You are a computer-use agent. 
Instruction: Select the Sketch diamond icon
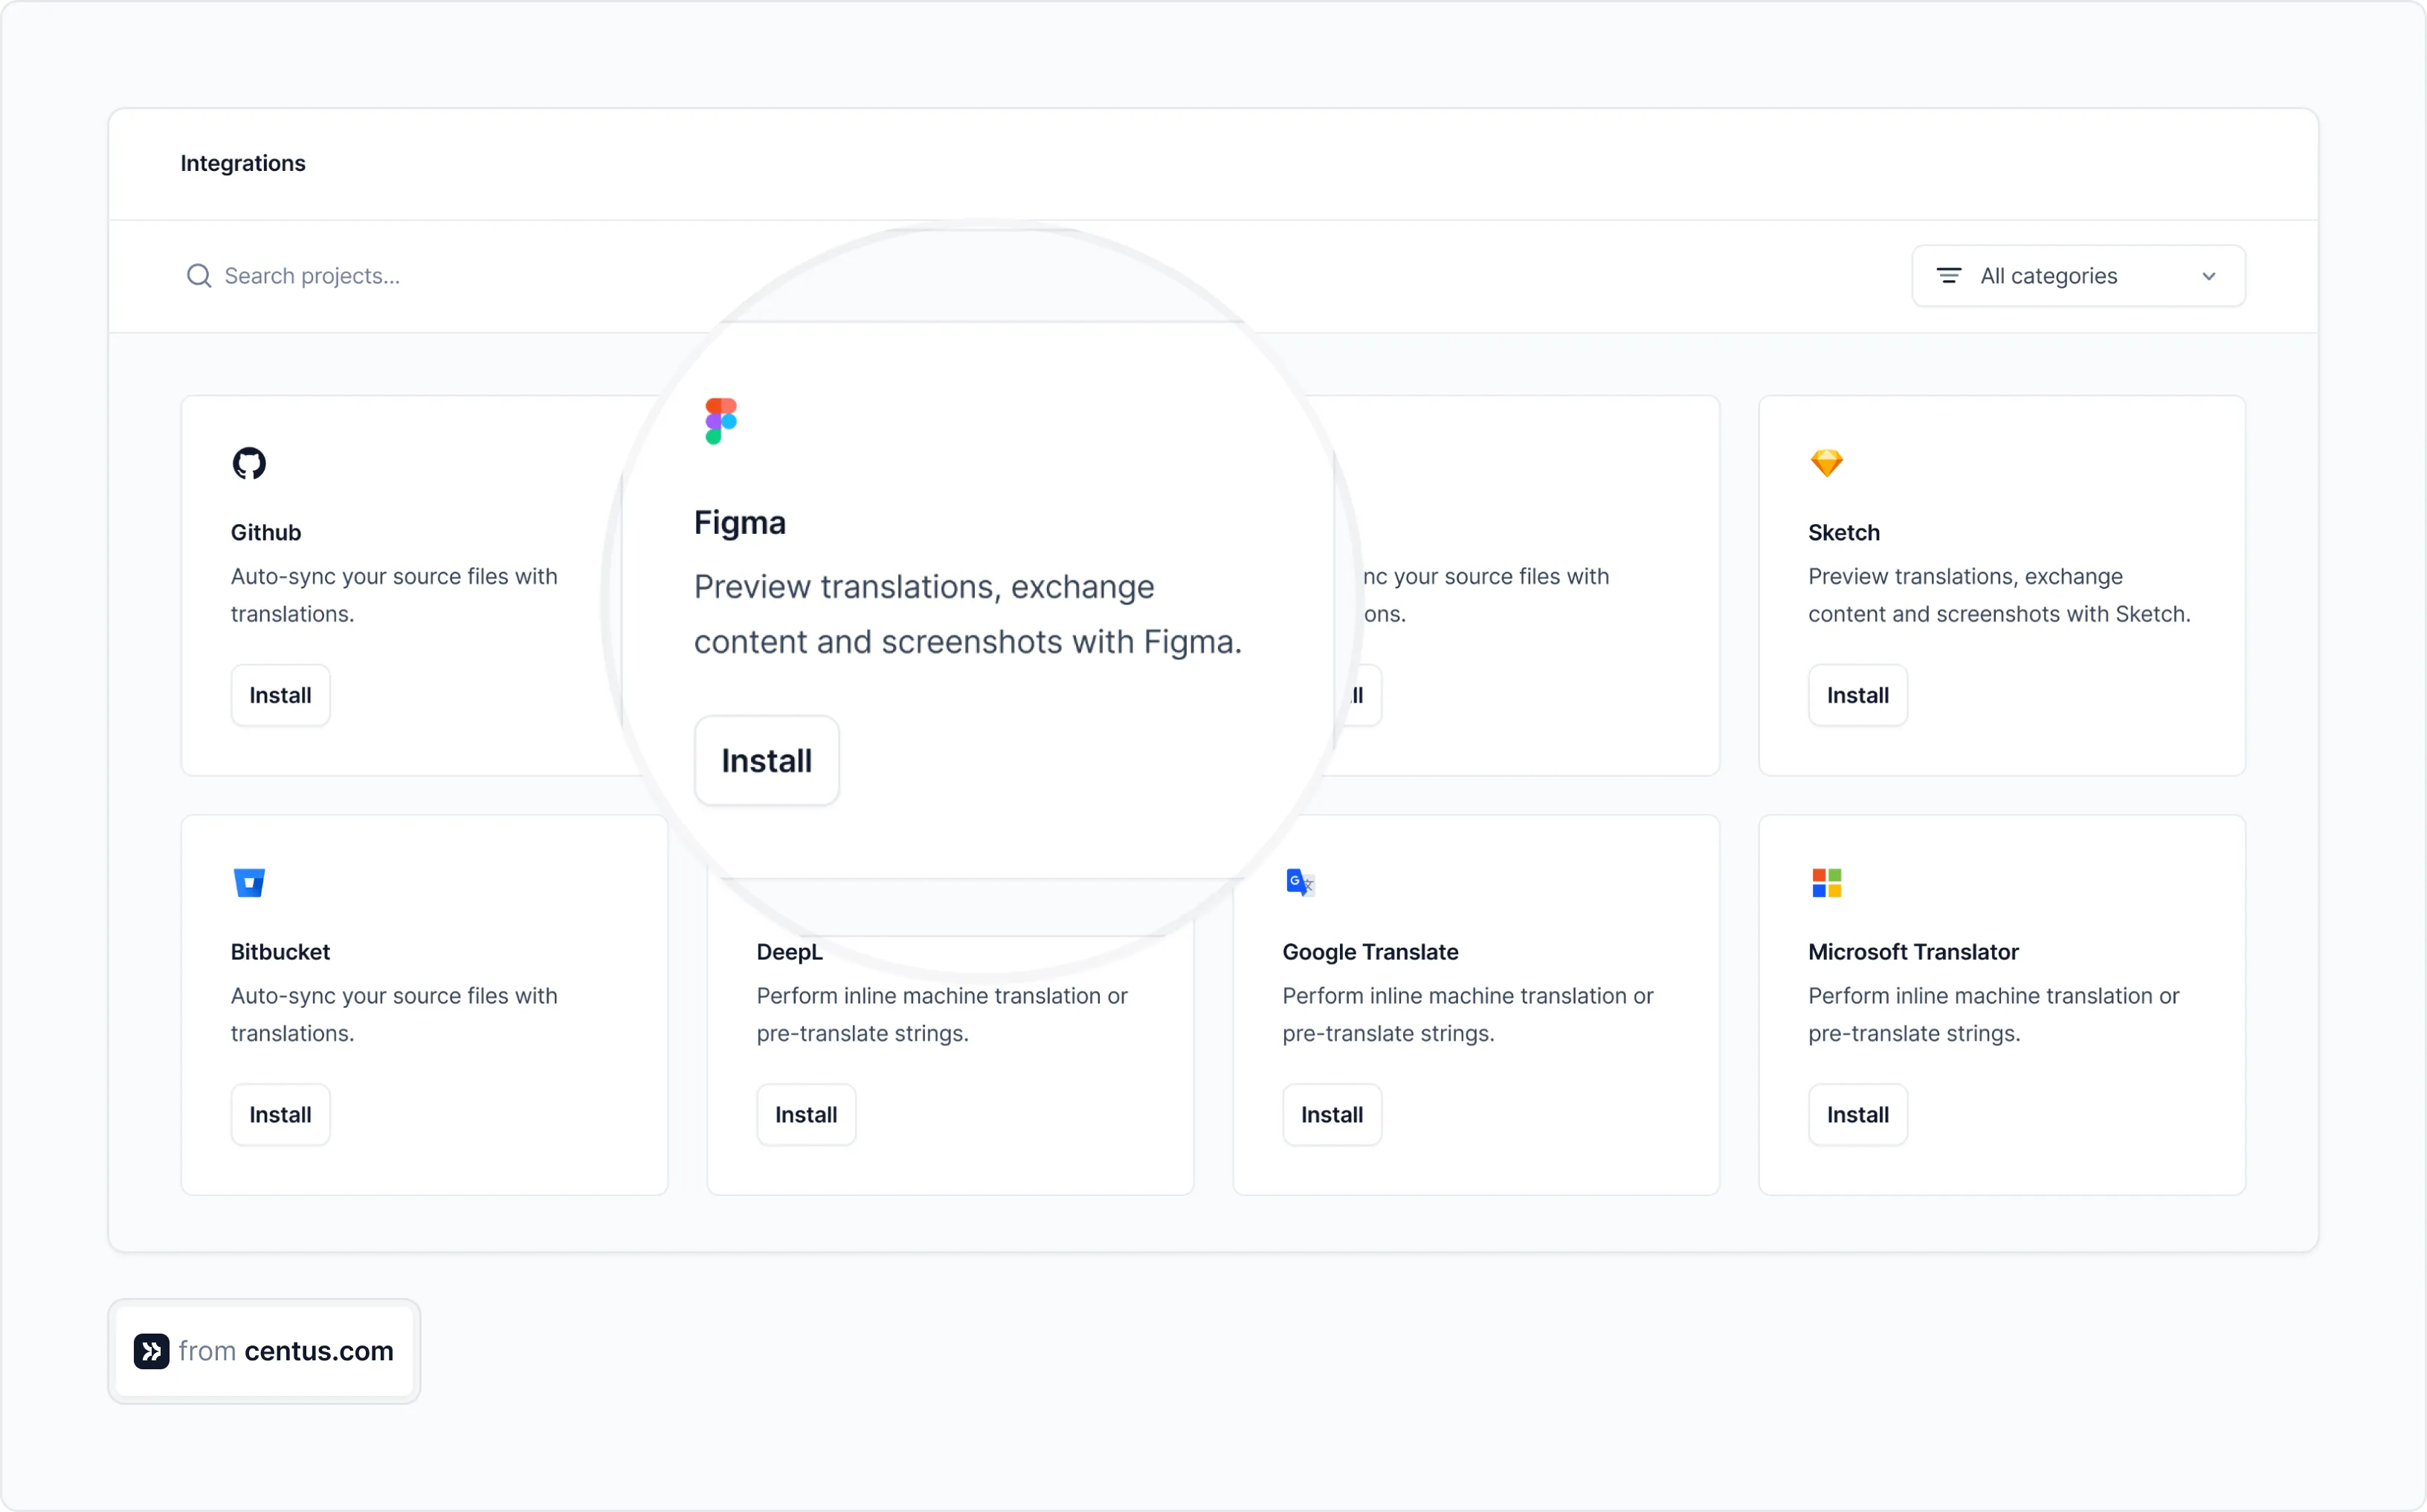tap(1827, 463)
